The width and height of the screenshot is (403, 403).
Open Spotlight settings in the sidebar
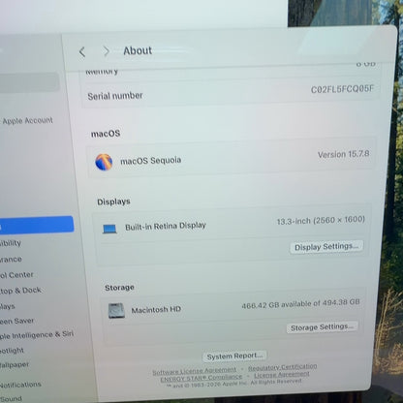coord(13,351)
